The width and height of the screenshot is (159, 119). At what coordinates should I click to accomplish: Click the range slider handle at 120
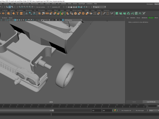pyautogui.click(x=53, y=110)
